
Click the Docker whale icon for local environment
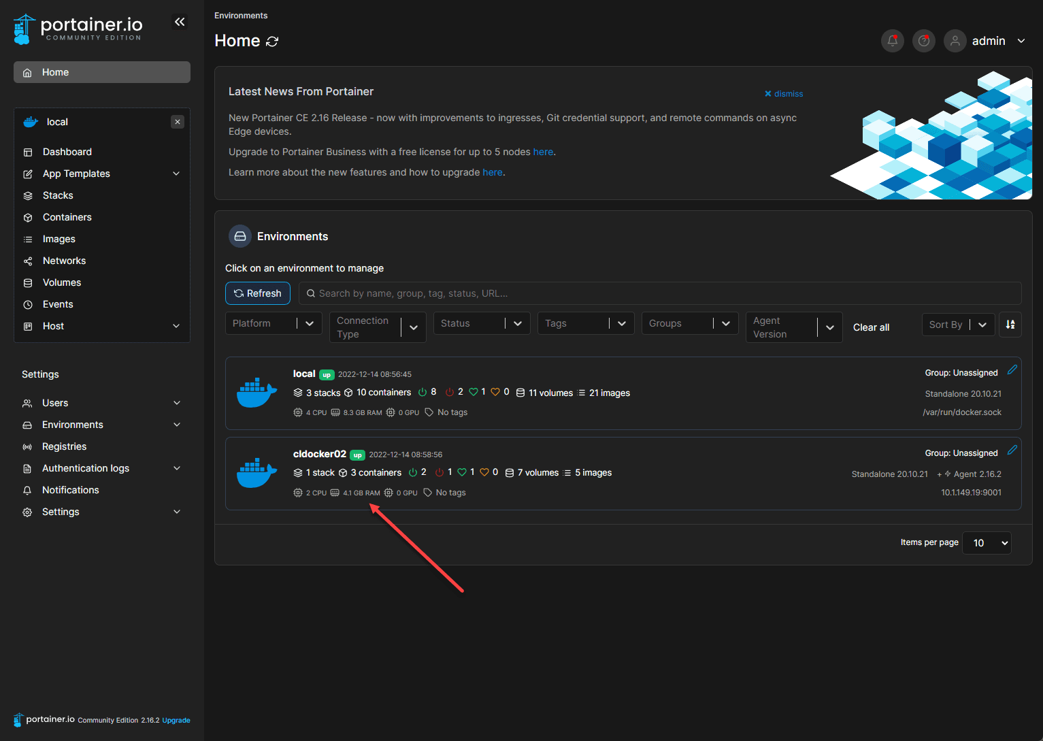tap(256, 393)
